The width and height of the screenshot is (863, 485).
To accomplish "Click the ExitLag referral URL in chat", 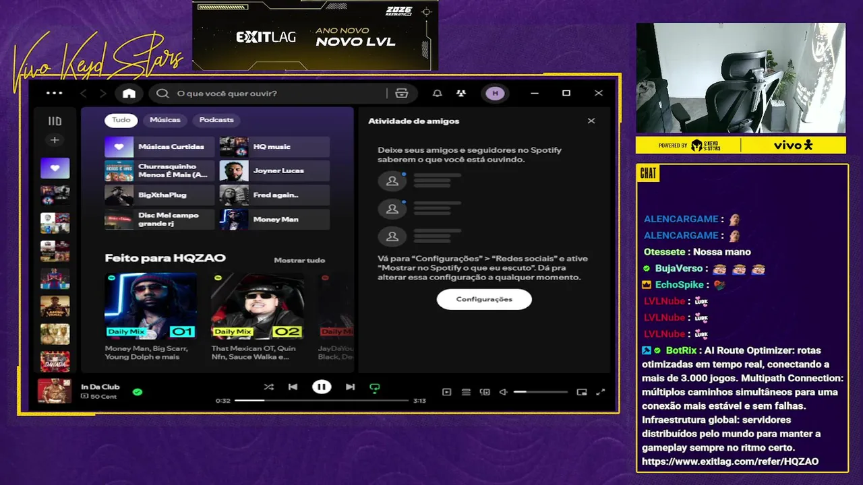I will point(730,461).
